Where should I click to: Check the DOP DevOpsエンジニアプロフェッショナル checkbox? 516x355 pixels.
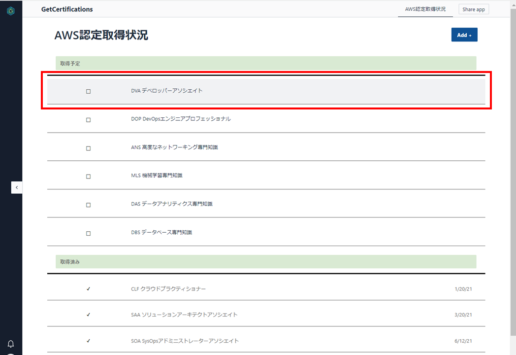click(88, 120)
